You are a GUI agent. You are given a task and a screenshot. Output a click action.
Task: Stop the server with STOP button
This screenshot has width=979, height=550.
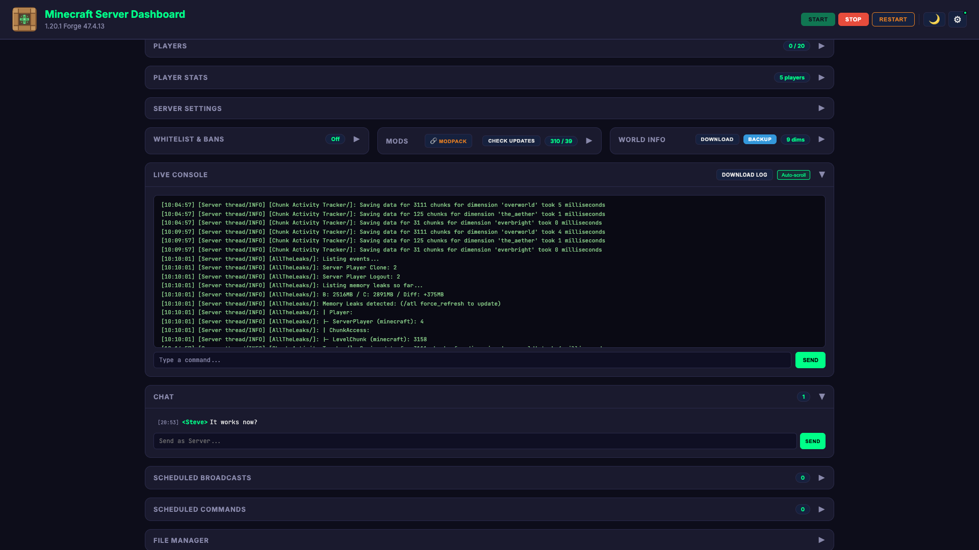(853, 19)
